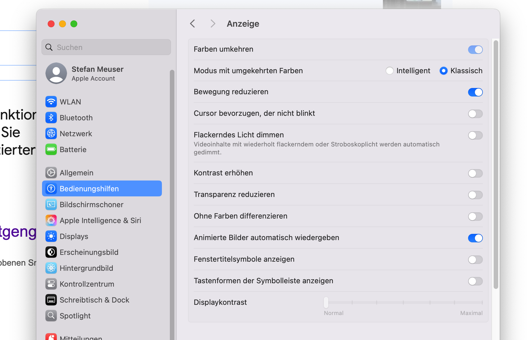Click the user avatar of Stefan Meuser
Viewport: 530px width, 340px height.
pyautogui.click(x=56, y=73)
